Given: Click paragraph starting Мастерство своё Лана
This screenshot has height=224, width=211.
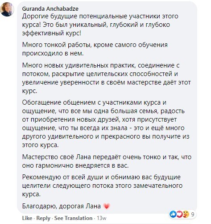Looking at the screenshot, I should [x=107, y=161].
